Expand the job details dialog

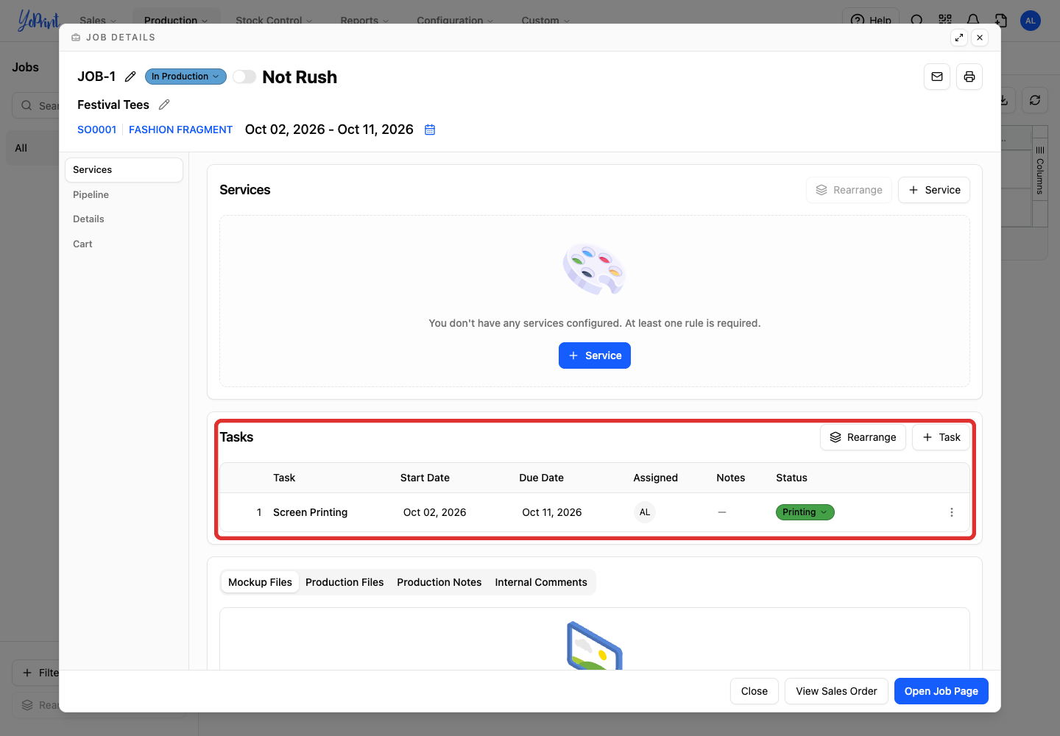click(x=959, y=38)
